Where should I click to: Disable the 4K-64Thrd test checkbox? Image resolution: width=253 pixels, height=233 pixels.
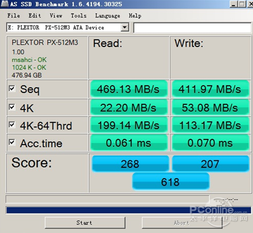coord(12,125)
